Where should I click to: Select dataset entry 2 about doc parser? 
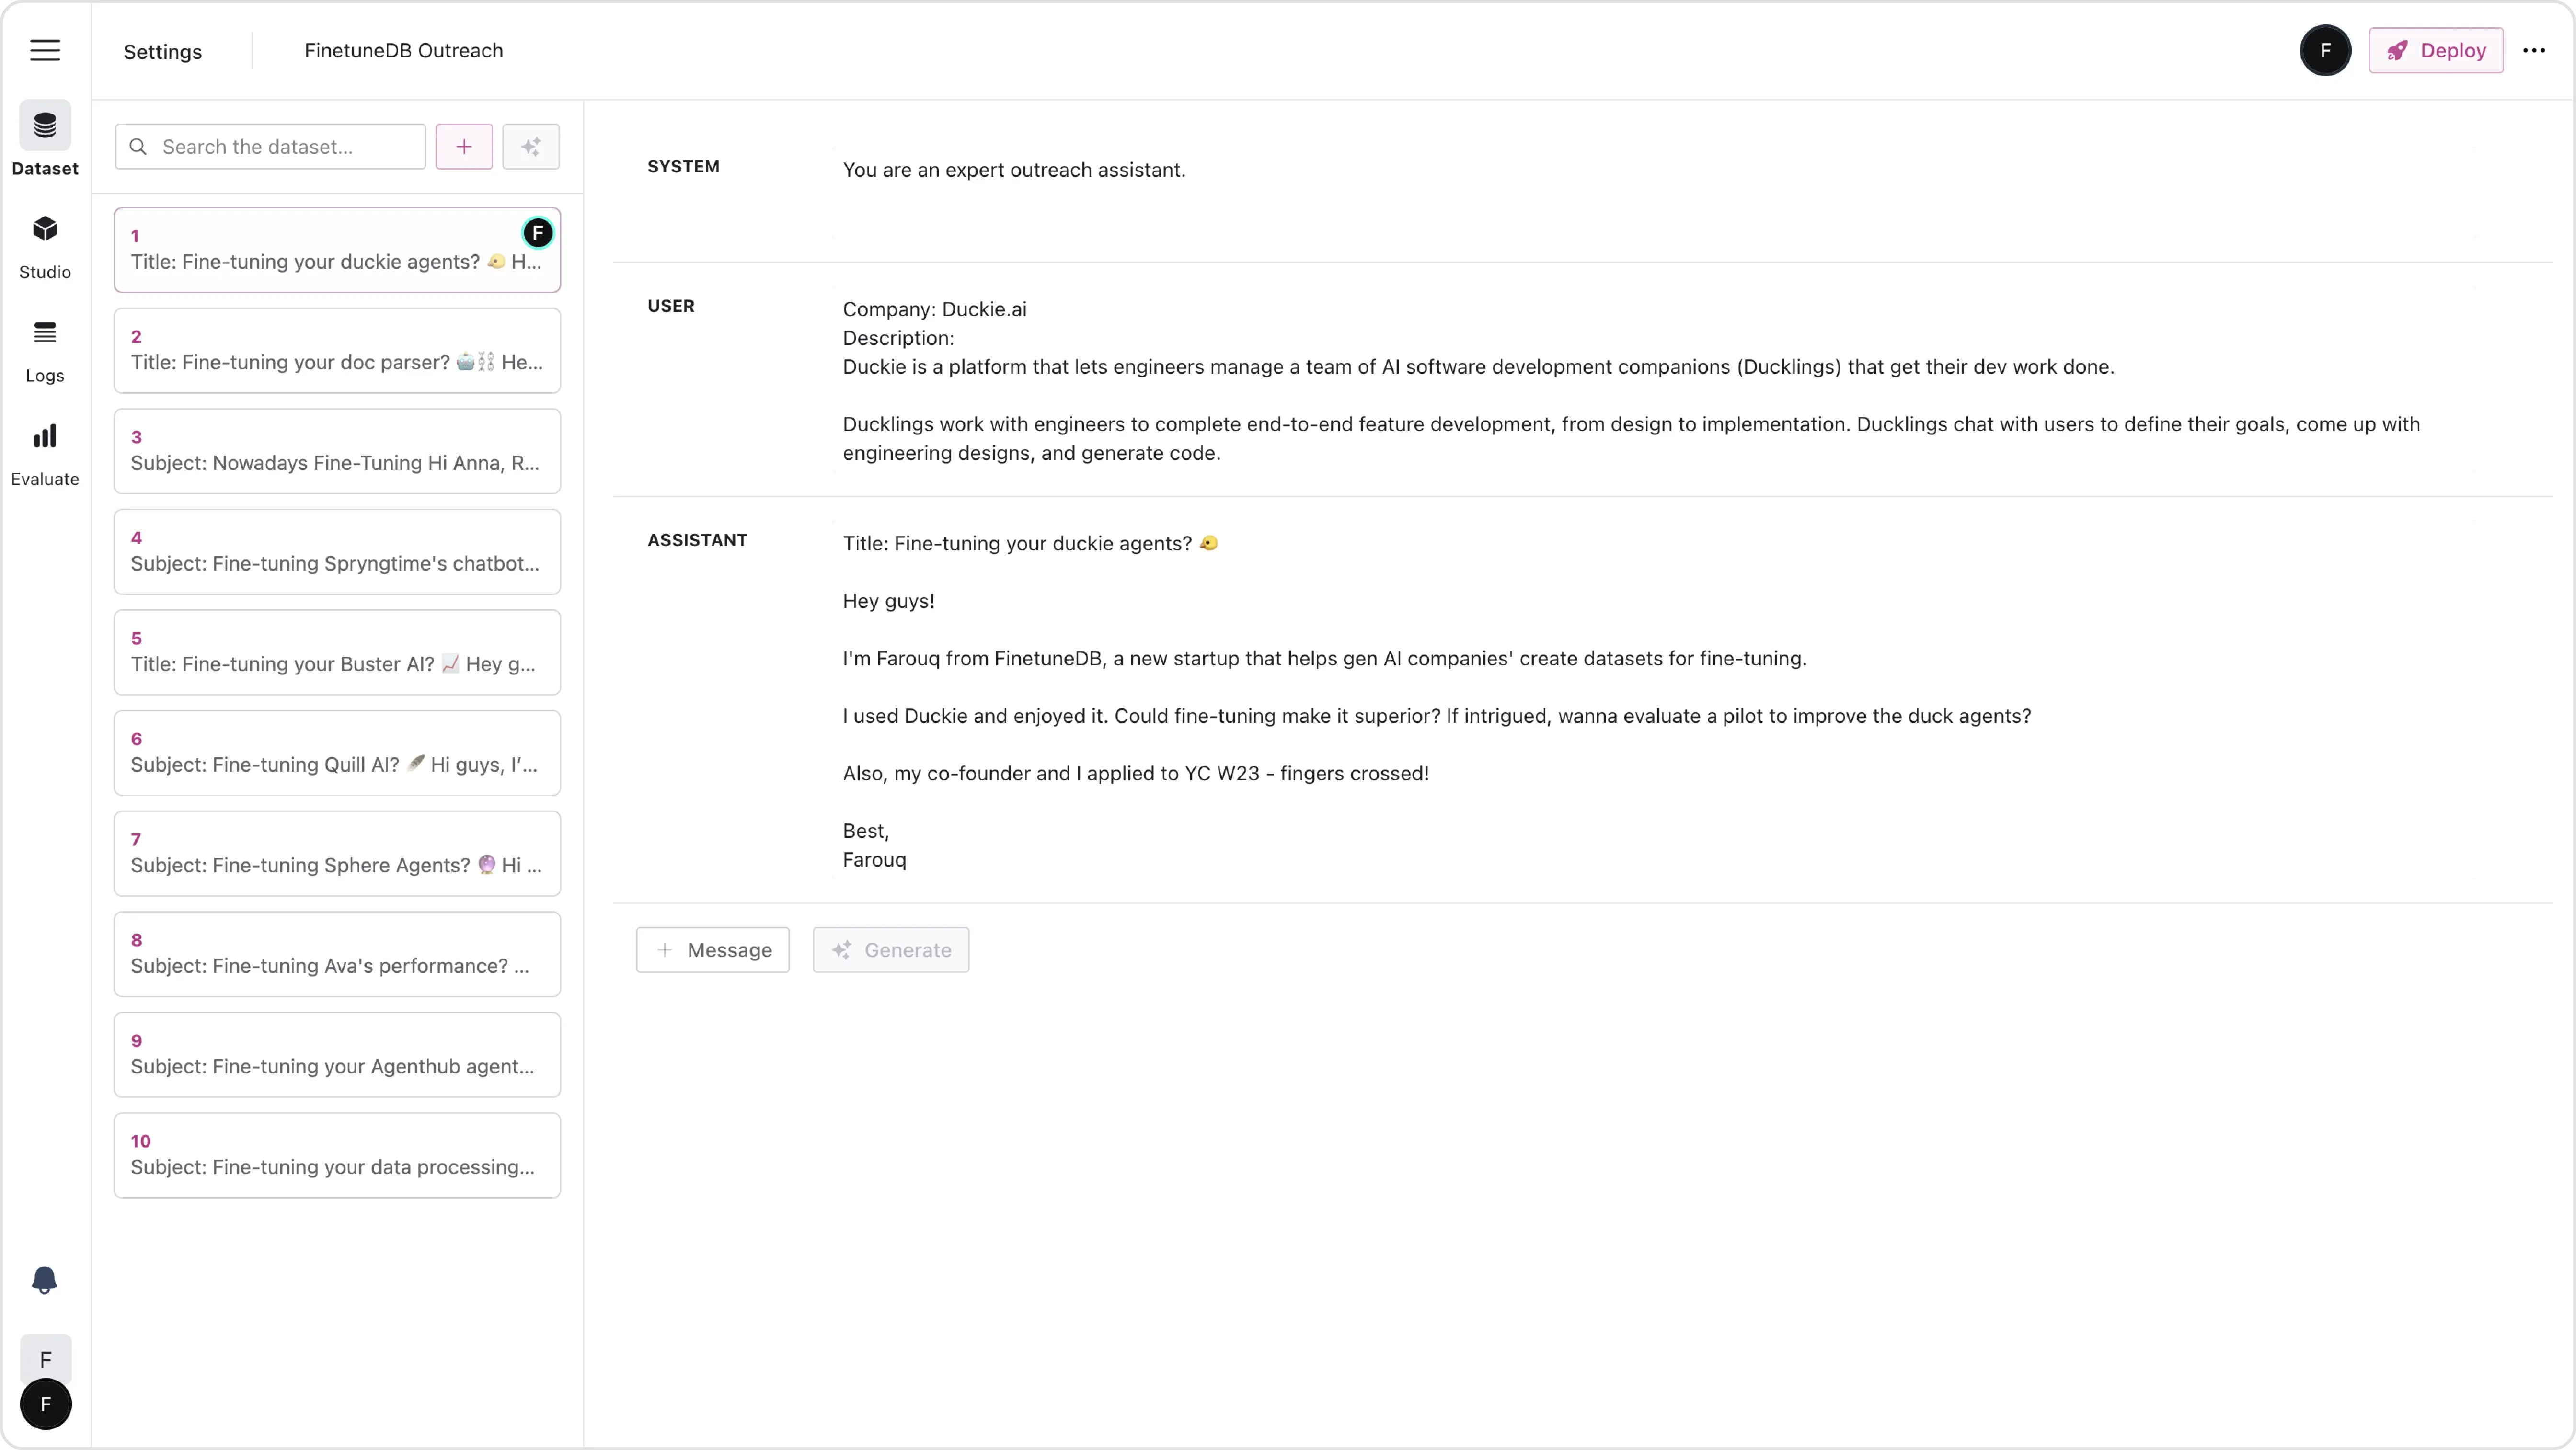point(337,351)
